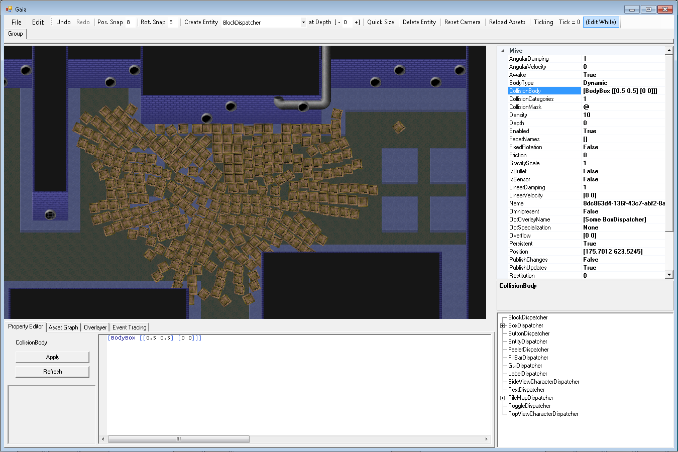Click Quick Size in the toolbar

pos(380,22)
